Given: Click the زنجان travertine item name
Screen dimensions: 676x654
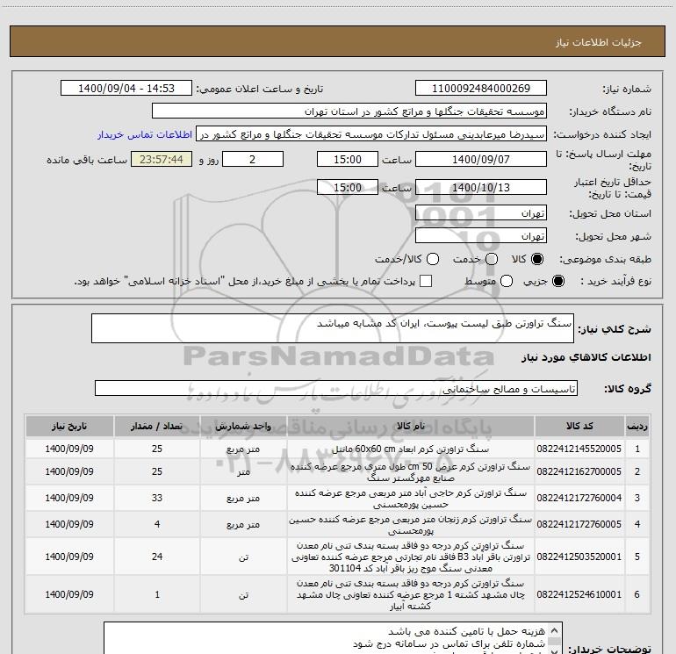Looking at the screenshot, I should click(x=411, y=525).
